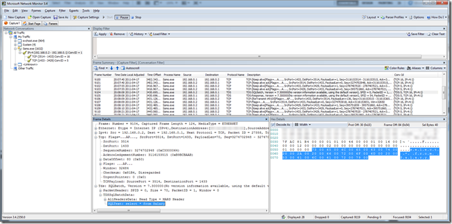Toggle Autoscroll in Frame Summary
Screen dimensions: 452x224
click(130, 68)
